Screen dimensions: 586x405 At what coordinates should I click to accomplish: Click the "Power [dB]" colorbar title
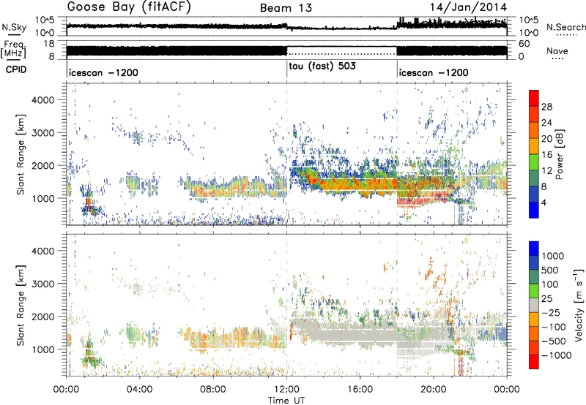coord(559,154)
